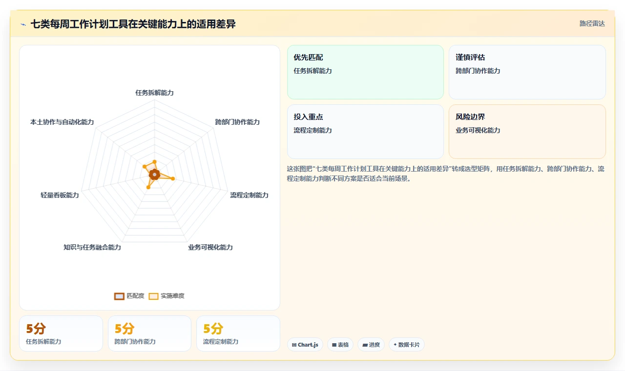Click the description paragraph starting 这张图把

click(x=446, y=174)
